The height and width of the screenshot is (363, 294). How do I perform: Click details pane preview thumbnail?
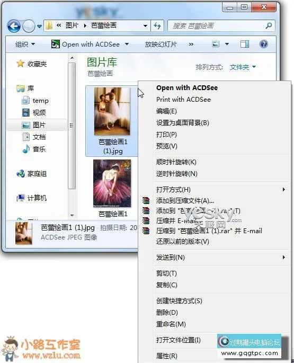coord(24,233)
